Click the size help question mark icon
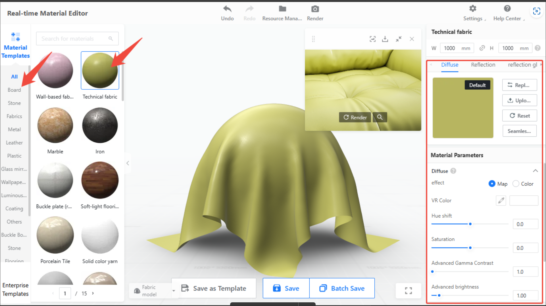546x306 pixels. (537, 48)
